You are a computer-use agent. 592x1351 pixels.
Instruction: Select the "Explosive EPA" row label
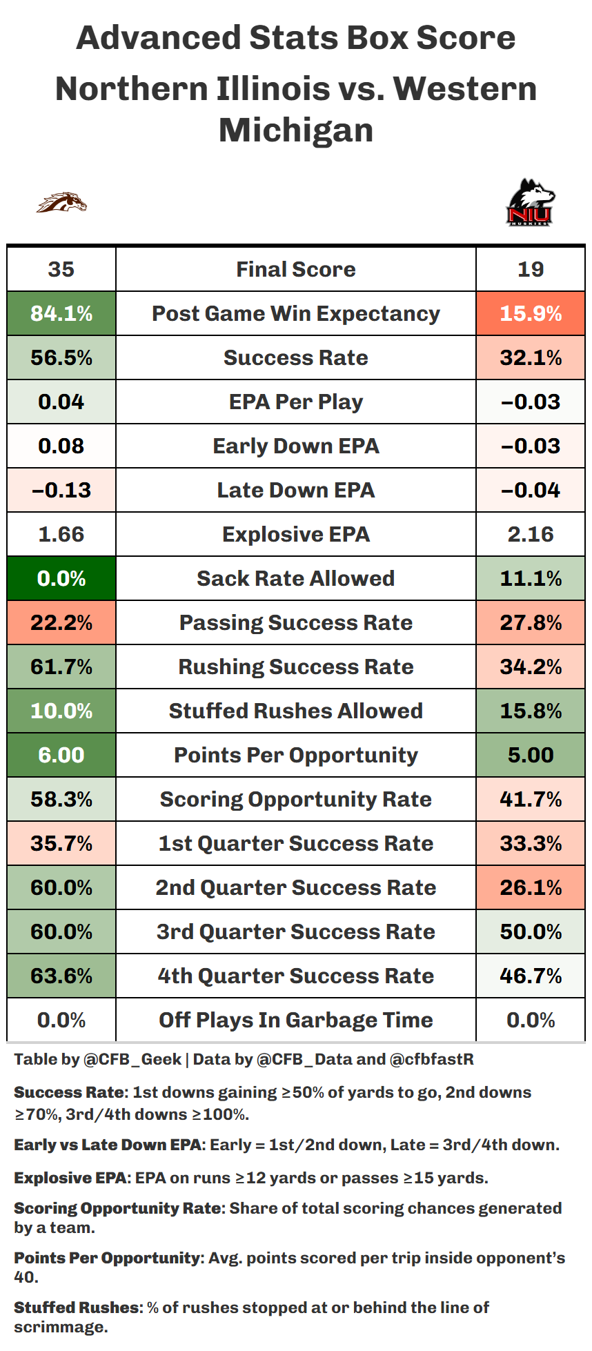(296, 534)
